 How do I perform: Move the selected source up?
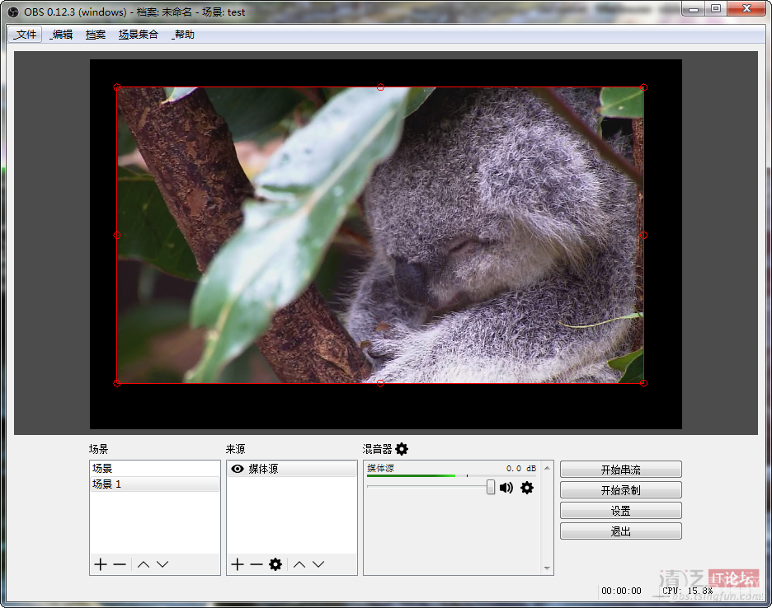click(299, 564)
